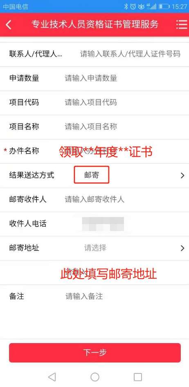Focus the 邮寄收件人 input field
This screenshot has width=189, height=387.
(95, 199)
